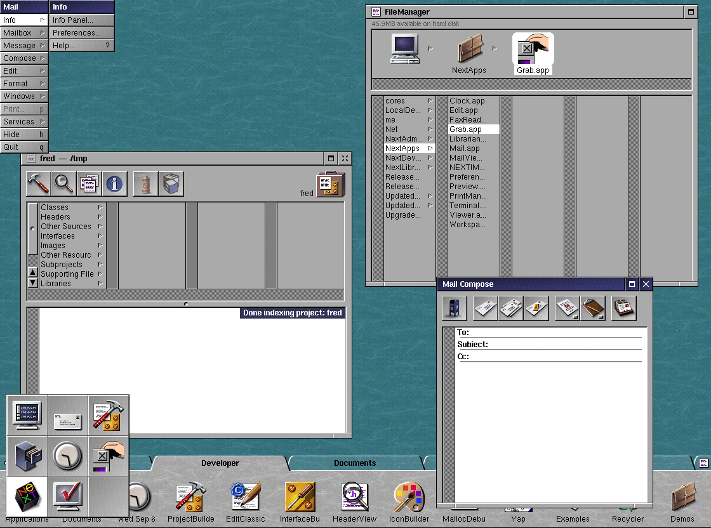Select Mail.app in the FileManager list

coord(465,148)
